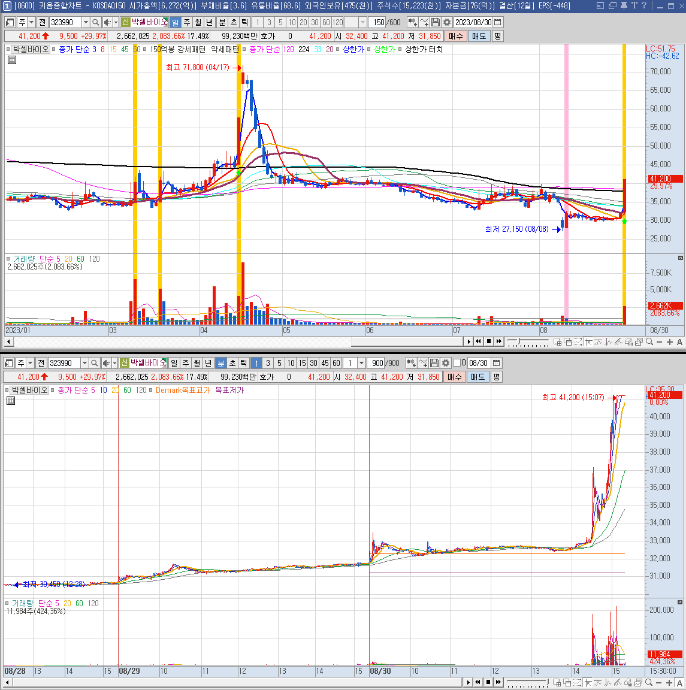The width and height of the screenshot is (686, 690).
Task: Open top chart settings gear icon
Action: [x=447, y=22]
